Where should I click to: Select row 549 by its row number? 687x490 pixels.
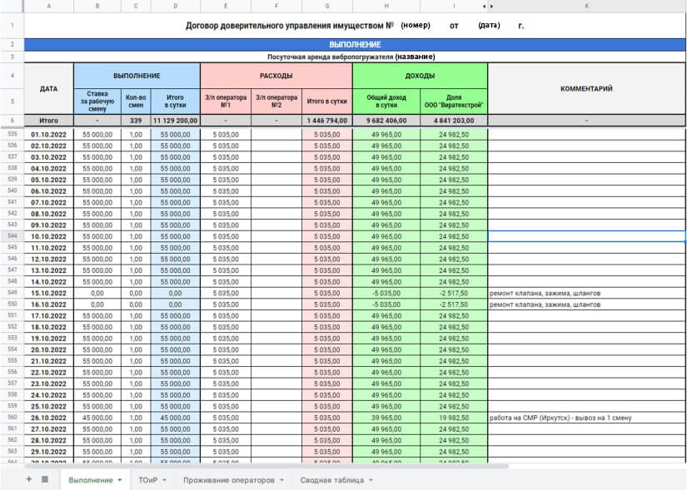click(x=12, y=293)
